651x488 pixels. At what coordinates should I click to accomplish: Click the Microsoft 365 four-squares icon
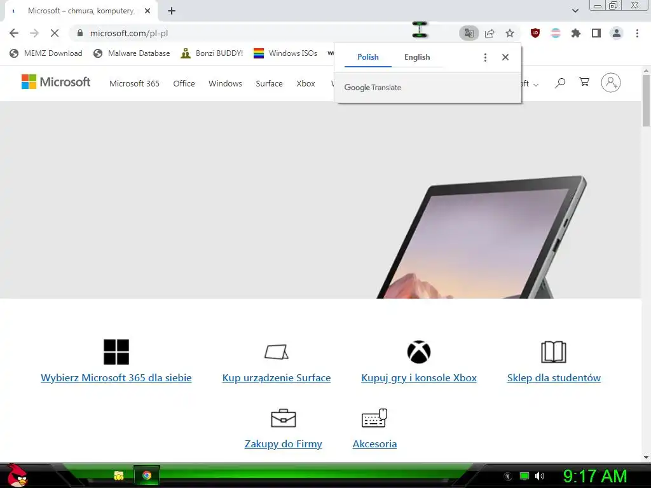(x=116, y=352)
